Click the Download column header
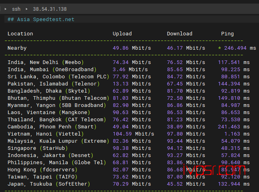The height and width of the screenshot is (192, 259). [180, 34]
